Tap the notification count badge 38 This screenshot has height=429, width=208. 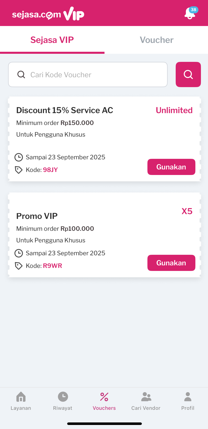pyautogui.click(x=194, y=10)
